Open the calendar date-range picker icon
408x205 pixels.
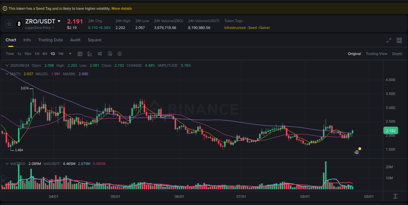click(80, 54)
